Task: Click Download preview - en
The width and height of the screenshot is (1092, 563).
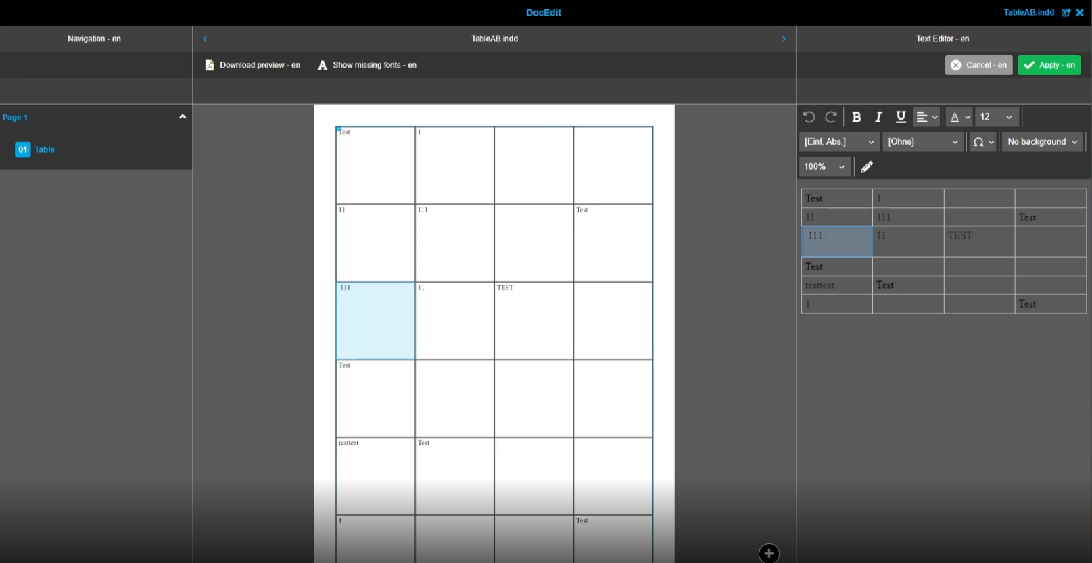Action: [x=252, y=65]
